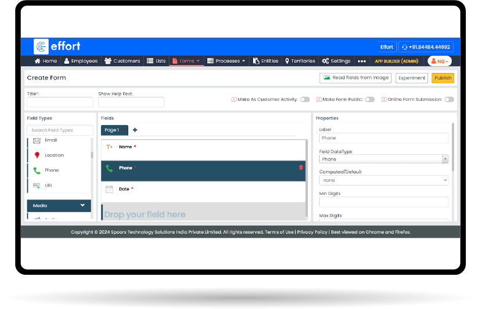Go to the Employees menu item
The width and height of the screenshot is (478, 309).
(81, 61)
